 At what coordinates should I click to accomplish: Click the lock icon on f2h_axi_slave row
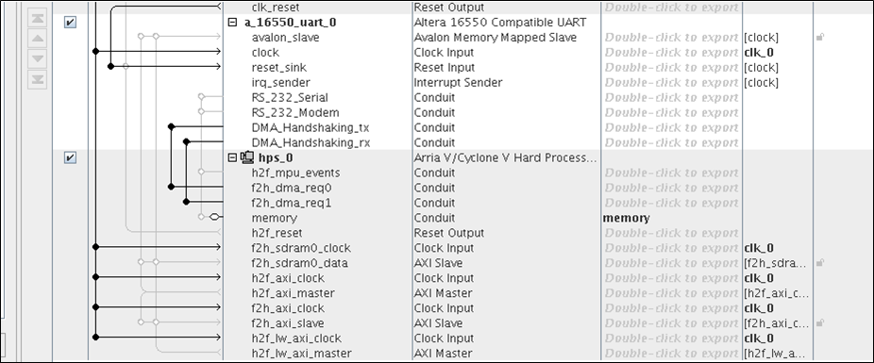820,322
